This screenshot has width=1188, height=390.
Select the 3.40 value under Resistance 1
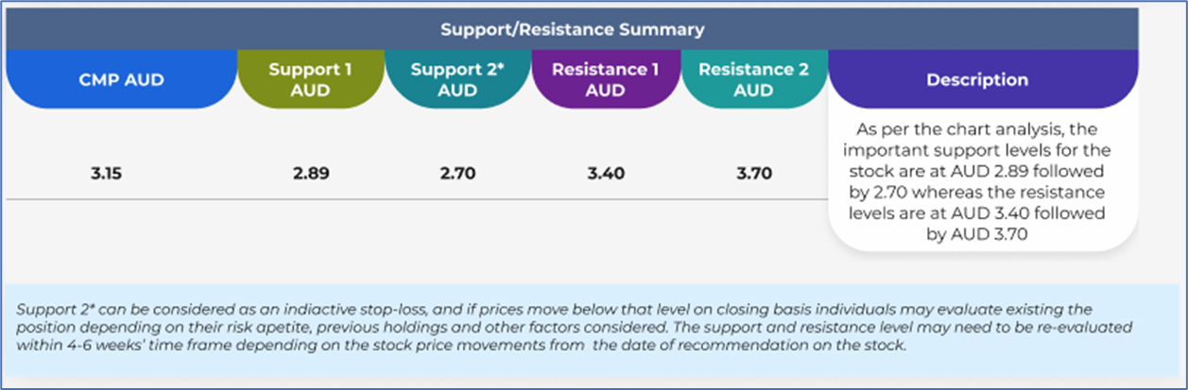pos(606,173)
